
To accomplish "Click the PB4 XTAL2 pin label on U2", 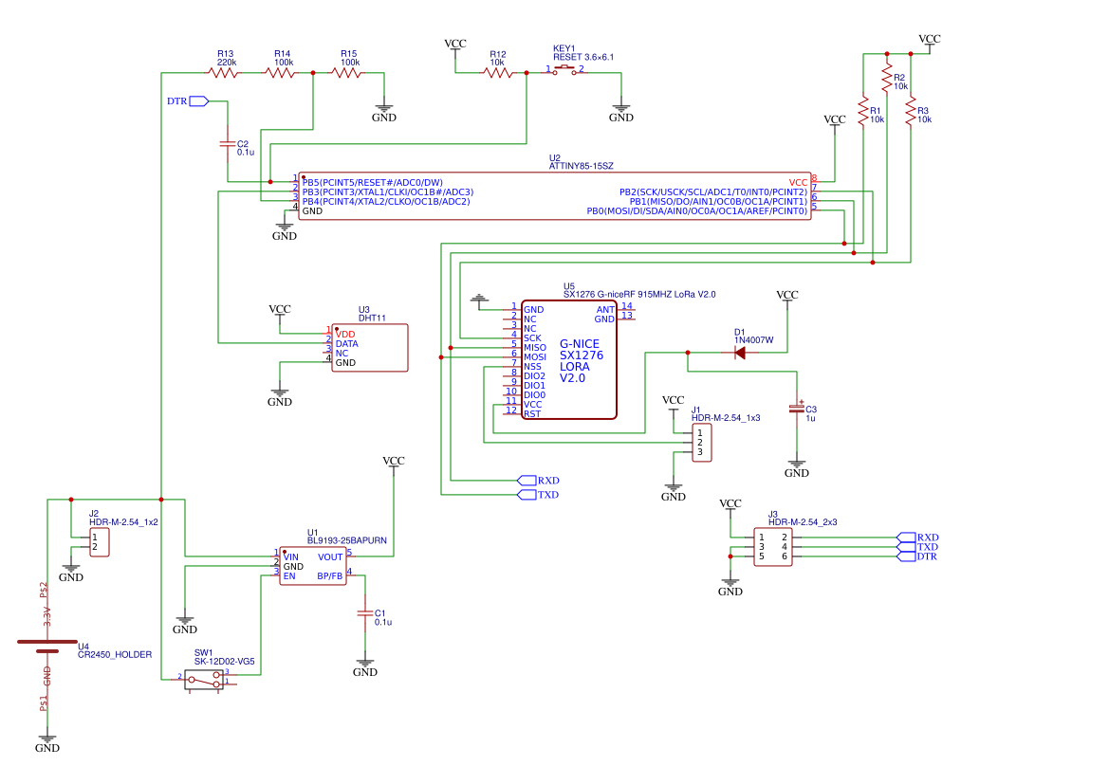I will [x=386, y=202].
